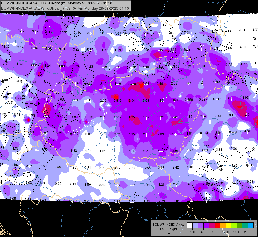Viewport: 258px width, 237px height.
Task: Click the WindShear 0-1km title line
Action: 65,8
